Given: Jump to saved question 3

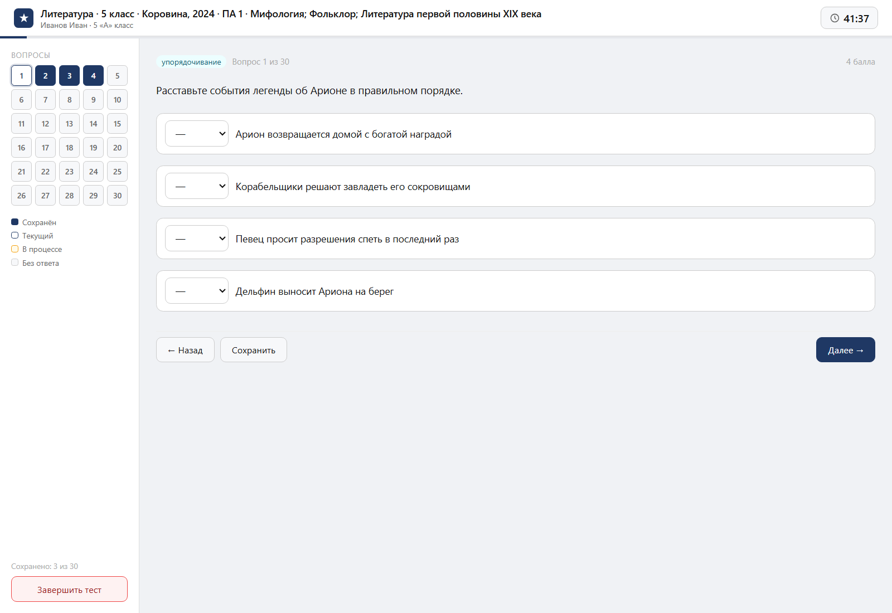Looking at the screenshot, I should pos(69,76).
